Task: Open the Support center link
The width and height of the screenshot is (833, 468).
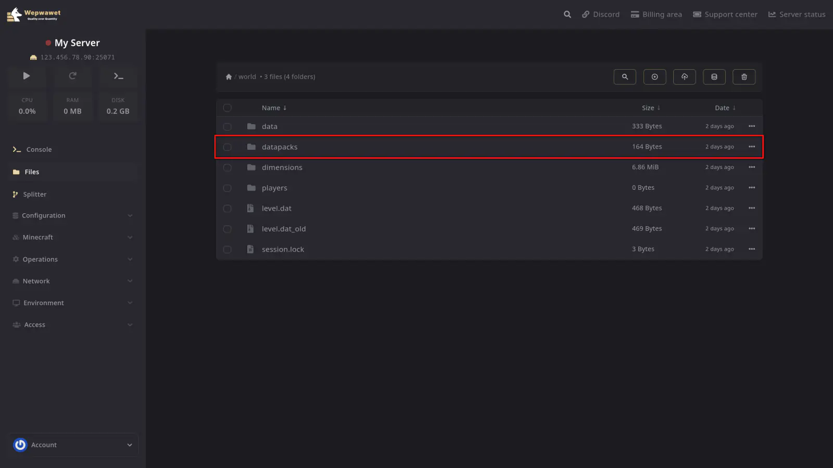Action: (725, 15)
